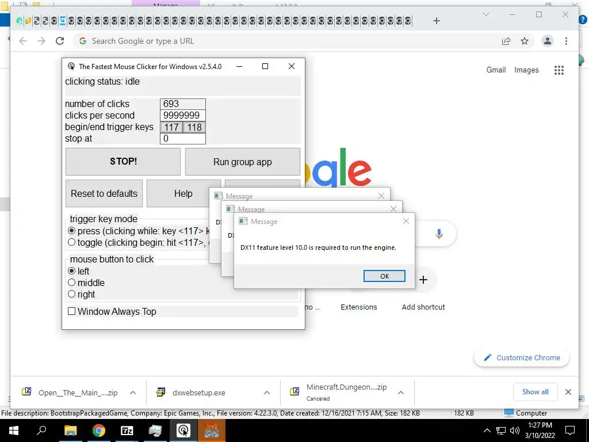Open the notification center icon
Viewport: 589px width, 442px height.
[x=570, y=430]
